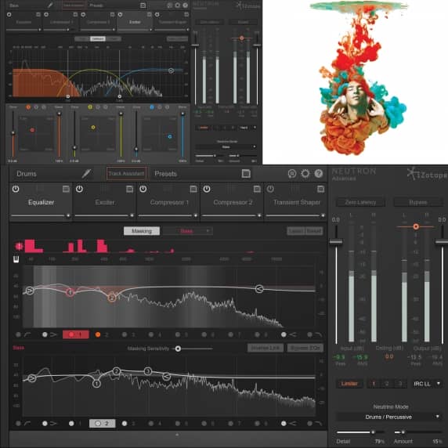This screenshot has height=448, width=448.
Task: Click the Zero Latency button
Action: pos(360,202)
